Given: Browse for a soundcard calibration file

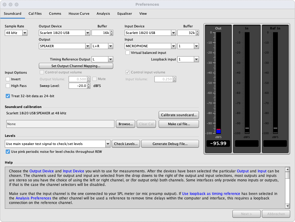Looking at the screenshot, I should [x=125, y=124].
